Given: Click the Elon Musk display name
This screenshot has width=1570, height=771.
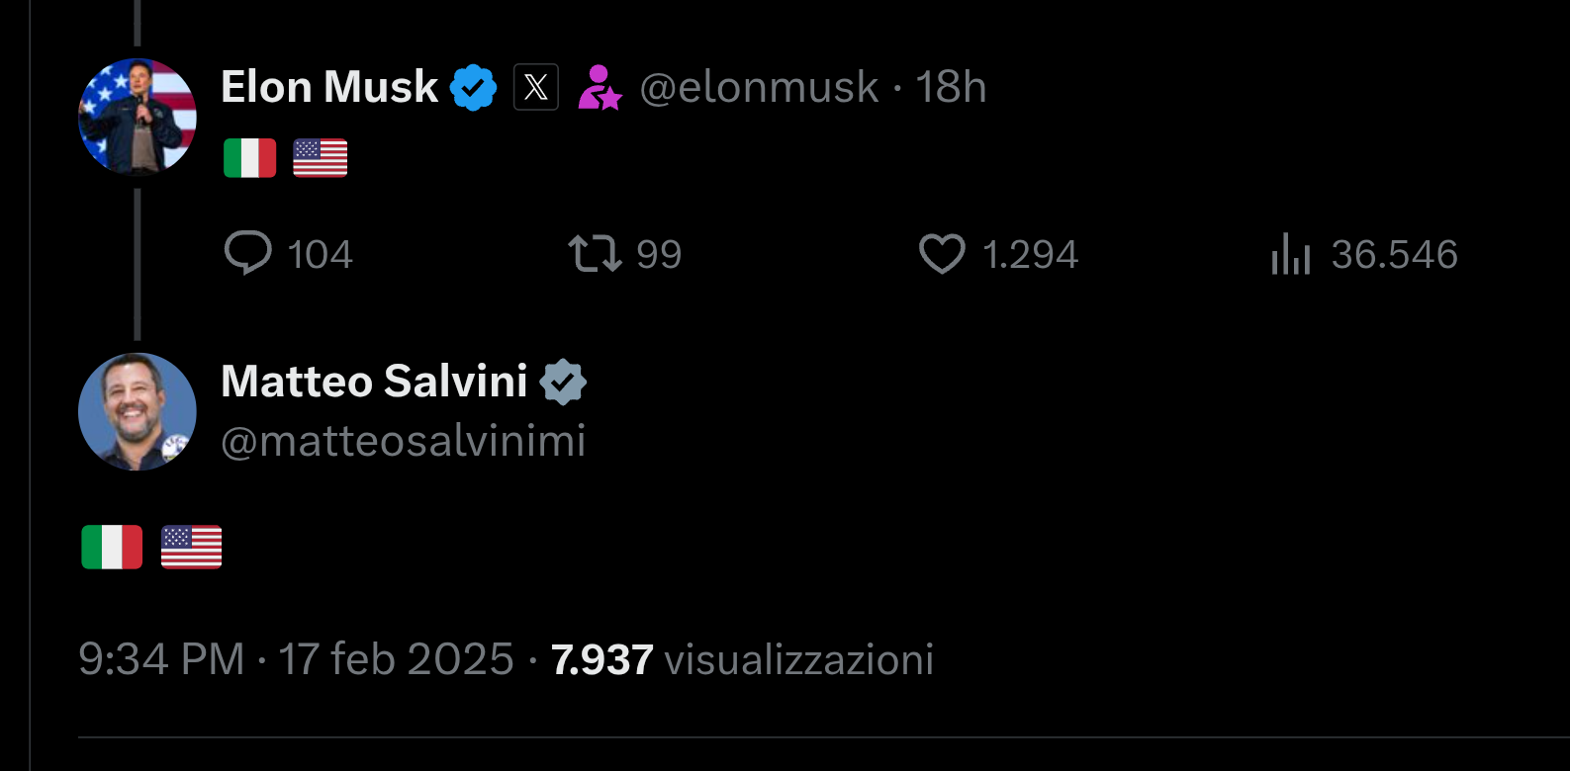Looking at the screenshot, I should (328, 87).
